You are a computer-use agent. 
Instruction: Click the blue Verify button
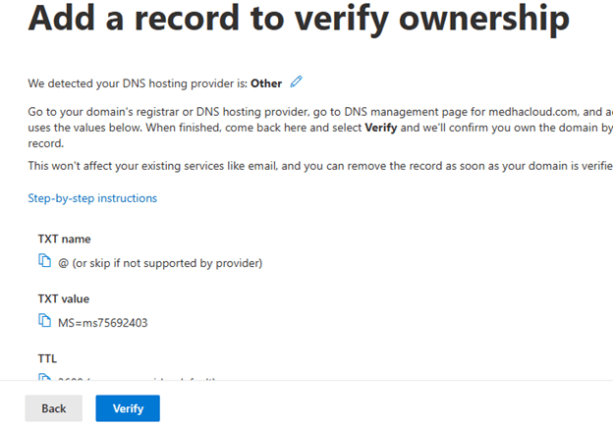coord(128,408)
